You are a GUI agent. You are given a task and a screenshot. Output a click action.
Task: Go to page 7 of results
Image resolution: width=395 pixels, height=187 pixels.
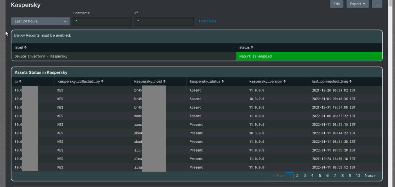tap(335, 176)
